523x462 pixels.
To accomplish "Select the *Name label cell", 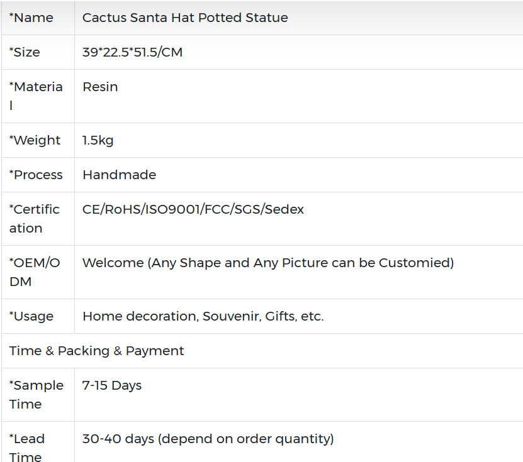I will click(31, 18).
